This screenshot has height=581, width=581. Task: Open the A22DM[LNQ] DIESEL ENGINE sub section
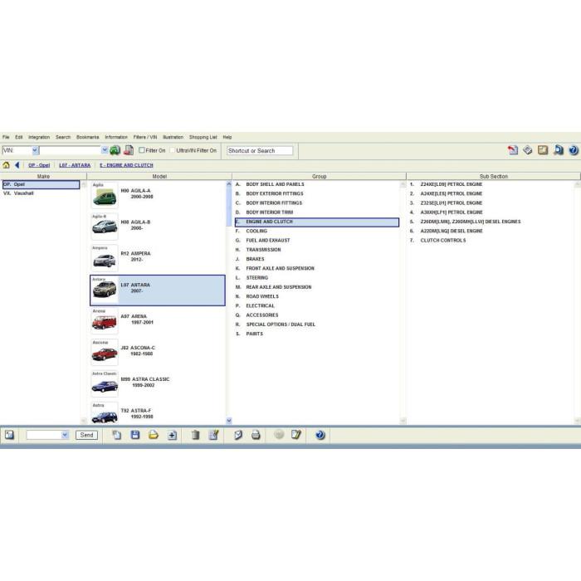click(452, 231)
